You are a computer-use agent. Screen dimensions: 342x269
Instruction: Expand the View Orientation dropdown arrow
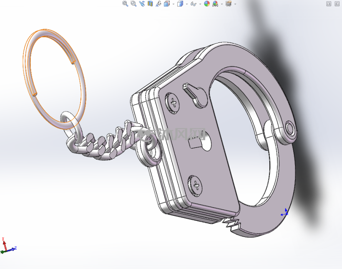point(174,4)
